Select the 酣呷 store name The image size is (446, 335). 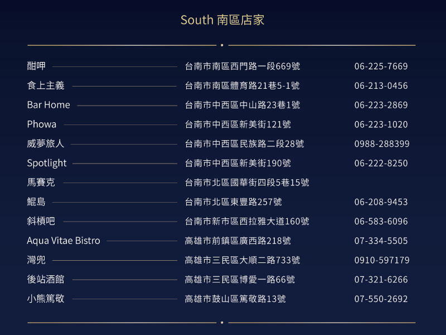[36, 66]
